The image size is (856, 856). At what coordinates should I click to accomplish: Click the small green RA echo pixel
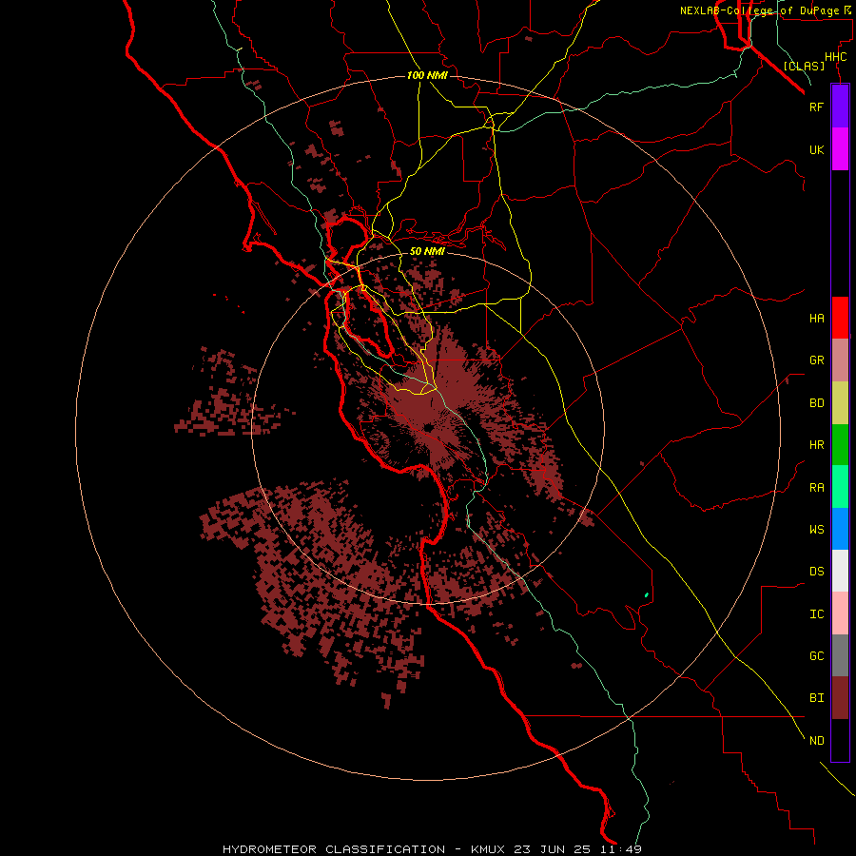(x=647, y=594)
